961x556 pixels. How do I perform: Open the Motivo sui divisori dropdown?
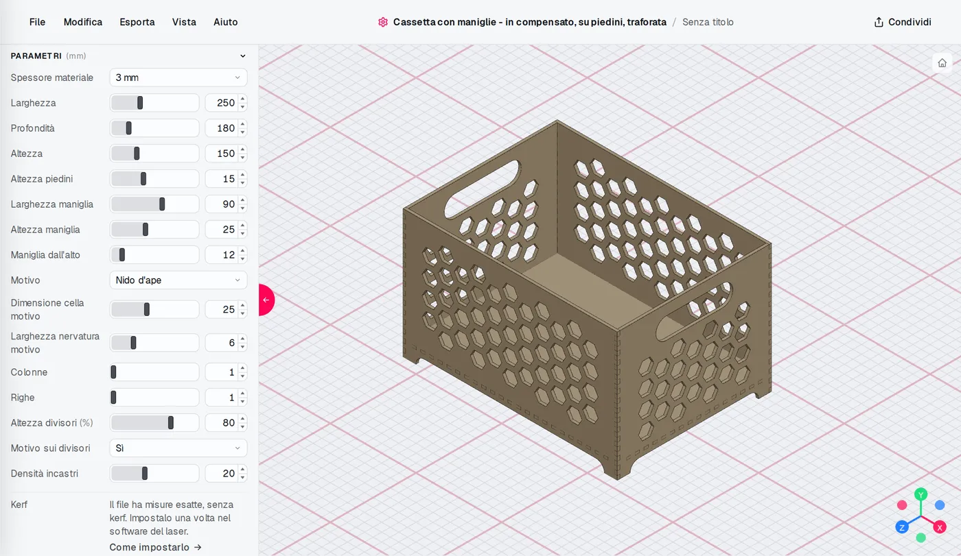pos(178,448)
